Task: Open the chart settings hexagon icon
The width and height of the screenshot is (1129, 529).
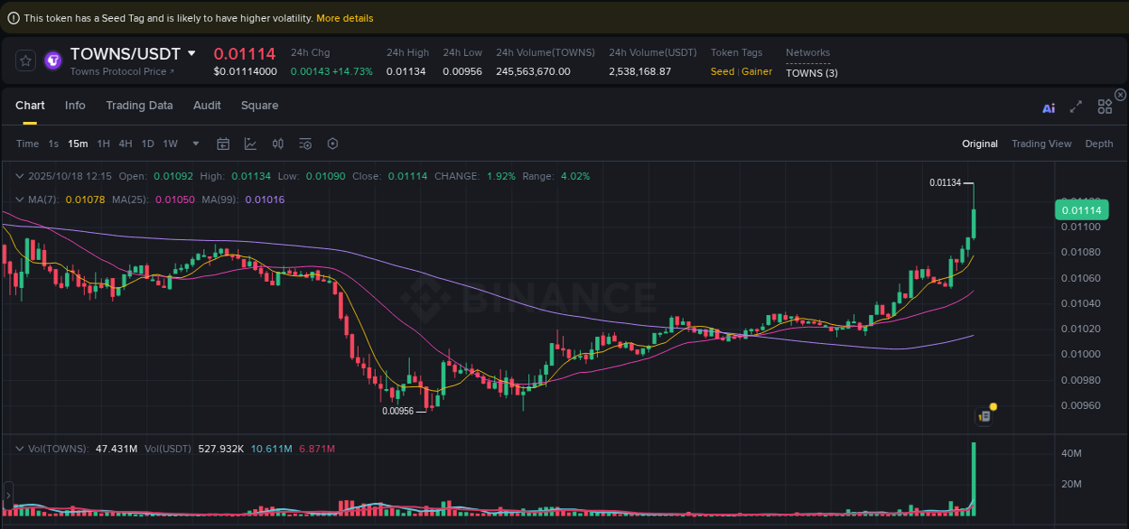Action: click(332, 144)
